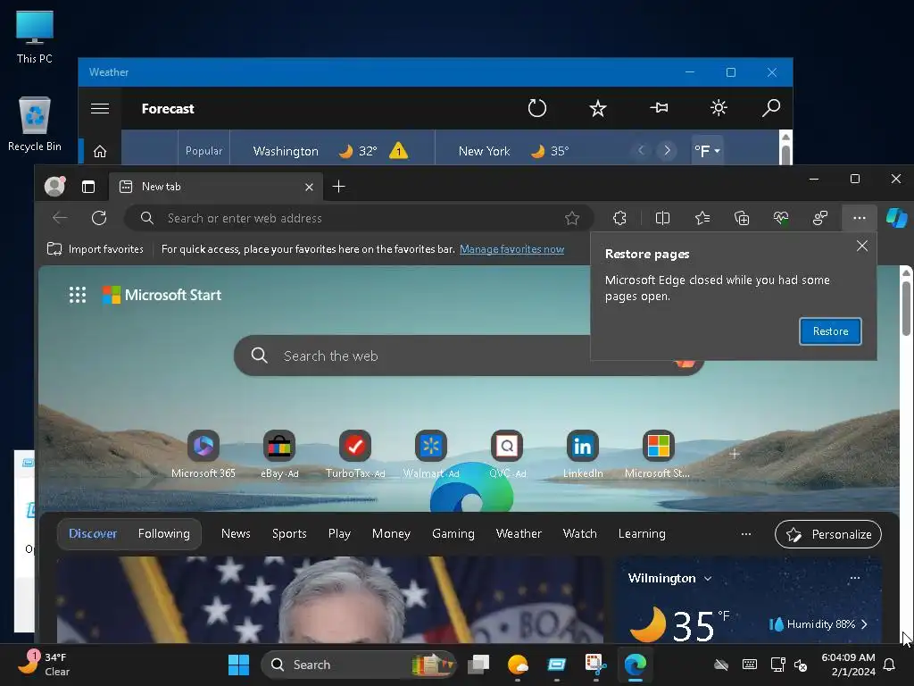Switch to the Following feed tab

click(x=164, y=534)
